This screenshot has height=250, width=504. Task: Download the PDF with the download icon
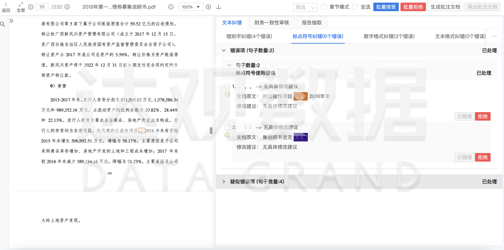(x=218, y=7)
